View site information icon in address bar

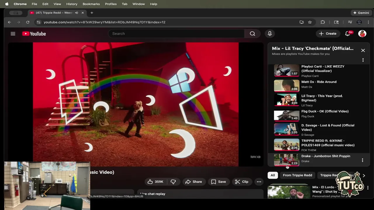(39, 22)
